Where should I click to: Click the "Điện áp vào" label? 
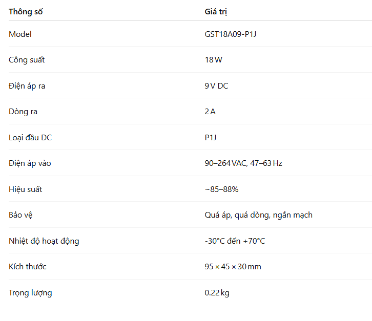[30, 163]
